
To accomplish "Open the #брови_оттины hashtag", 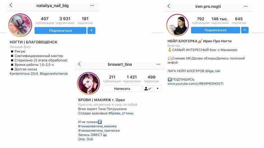I will point(121,113).
